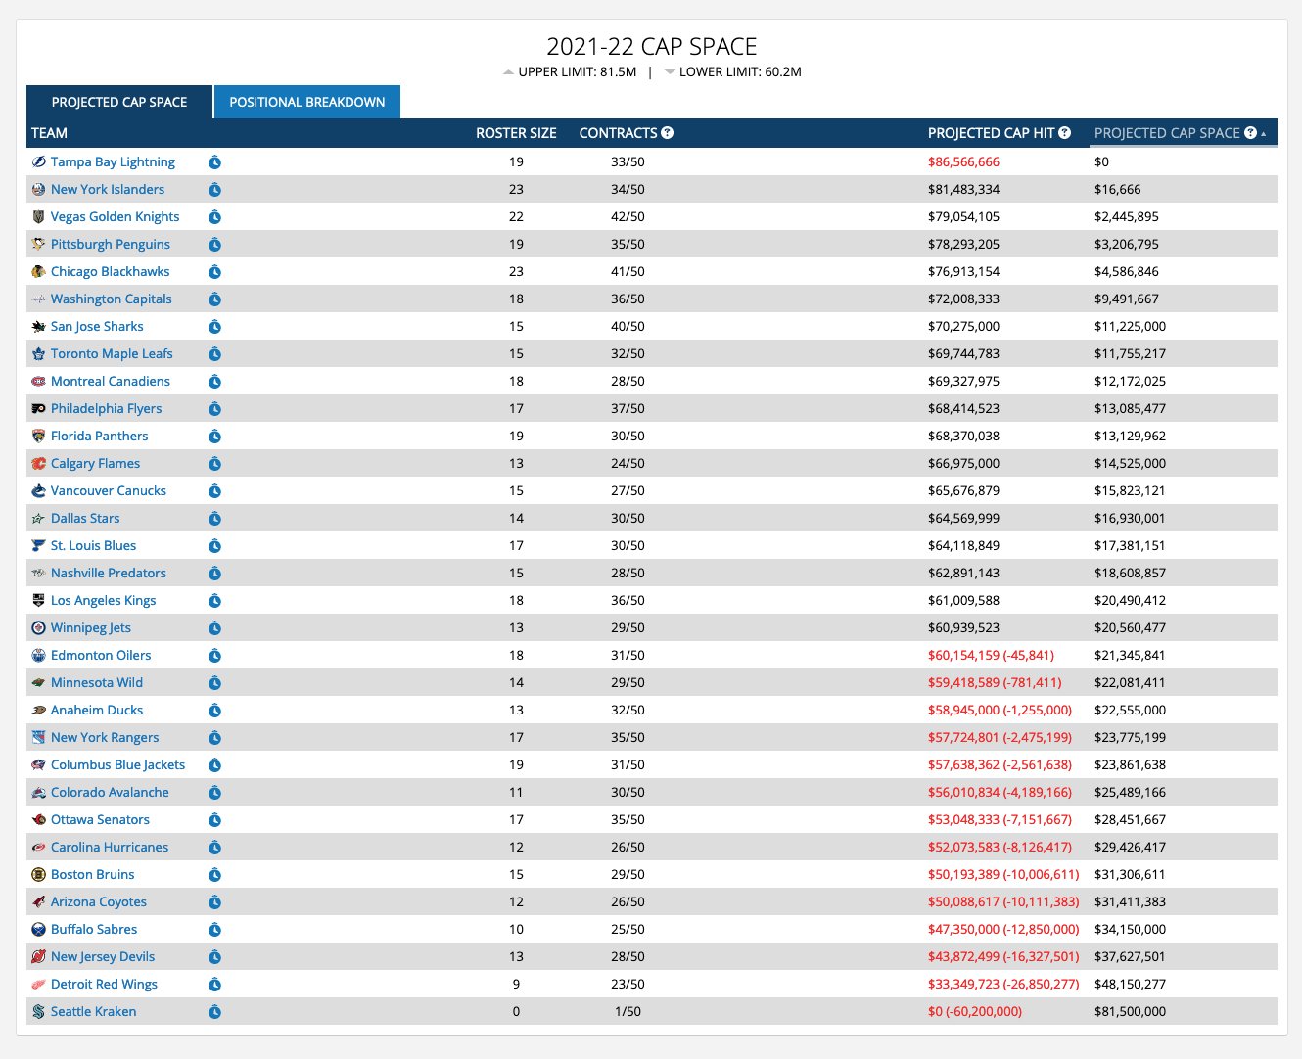
Task: Open the Tampa Bay Lightning team link
Action: [113, 162]
